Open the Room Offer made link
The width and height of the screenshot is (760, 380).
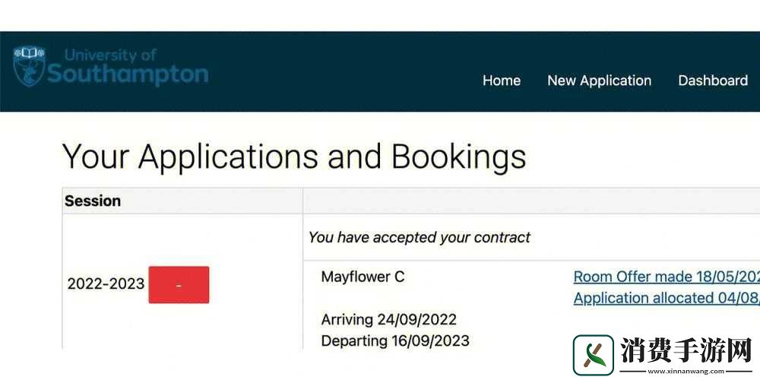tap(667, 277)
